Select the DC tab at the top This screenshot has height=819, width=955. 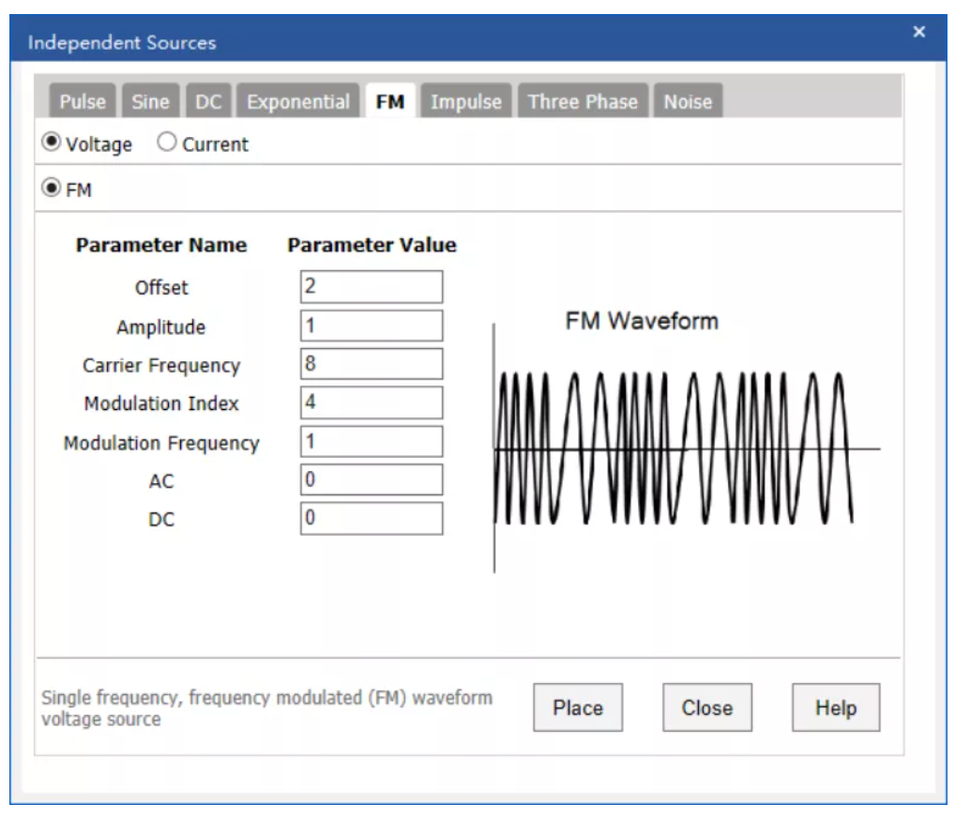pos(208,101)
